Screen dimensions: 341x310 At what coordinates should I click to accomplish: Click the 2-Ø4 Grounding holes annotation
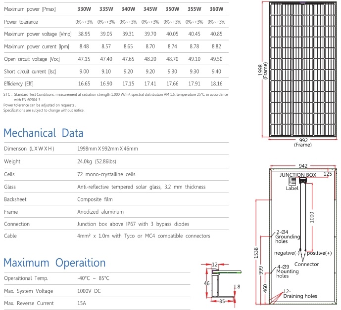(x=287, y=236)
